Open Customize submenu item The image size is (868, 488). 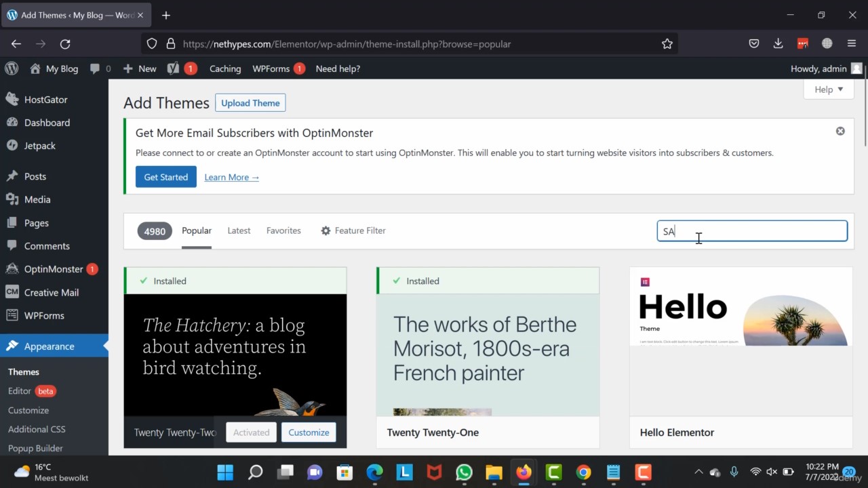(28, 410)
